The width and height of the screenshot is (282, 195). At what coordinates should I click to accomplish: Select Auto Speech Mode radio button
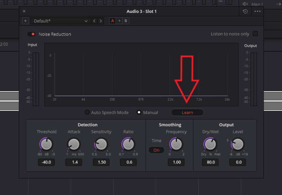87,112
